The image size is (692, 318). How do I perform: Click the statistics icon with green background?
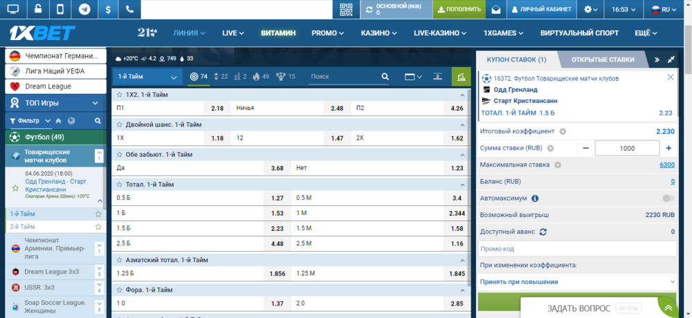(x=461, y=76)
